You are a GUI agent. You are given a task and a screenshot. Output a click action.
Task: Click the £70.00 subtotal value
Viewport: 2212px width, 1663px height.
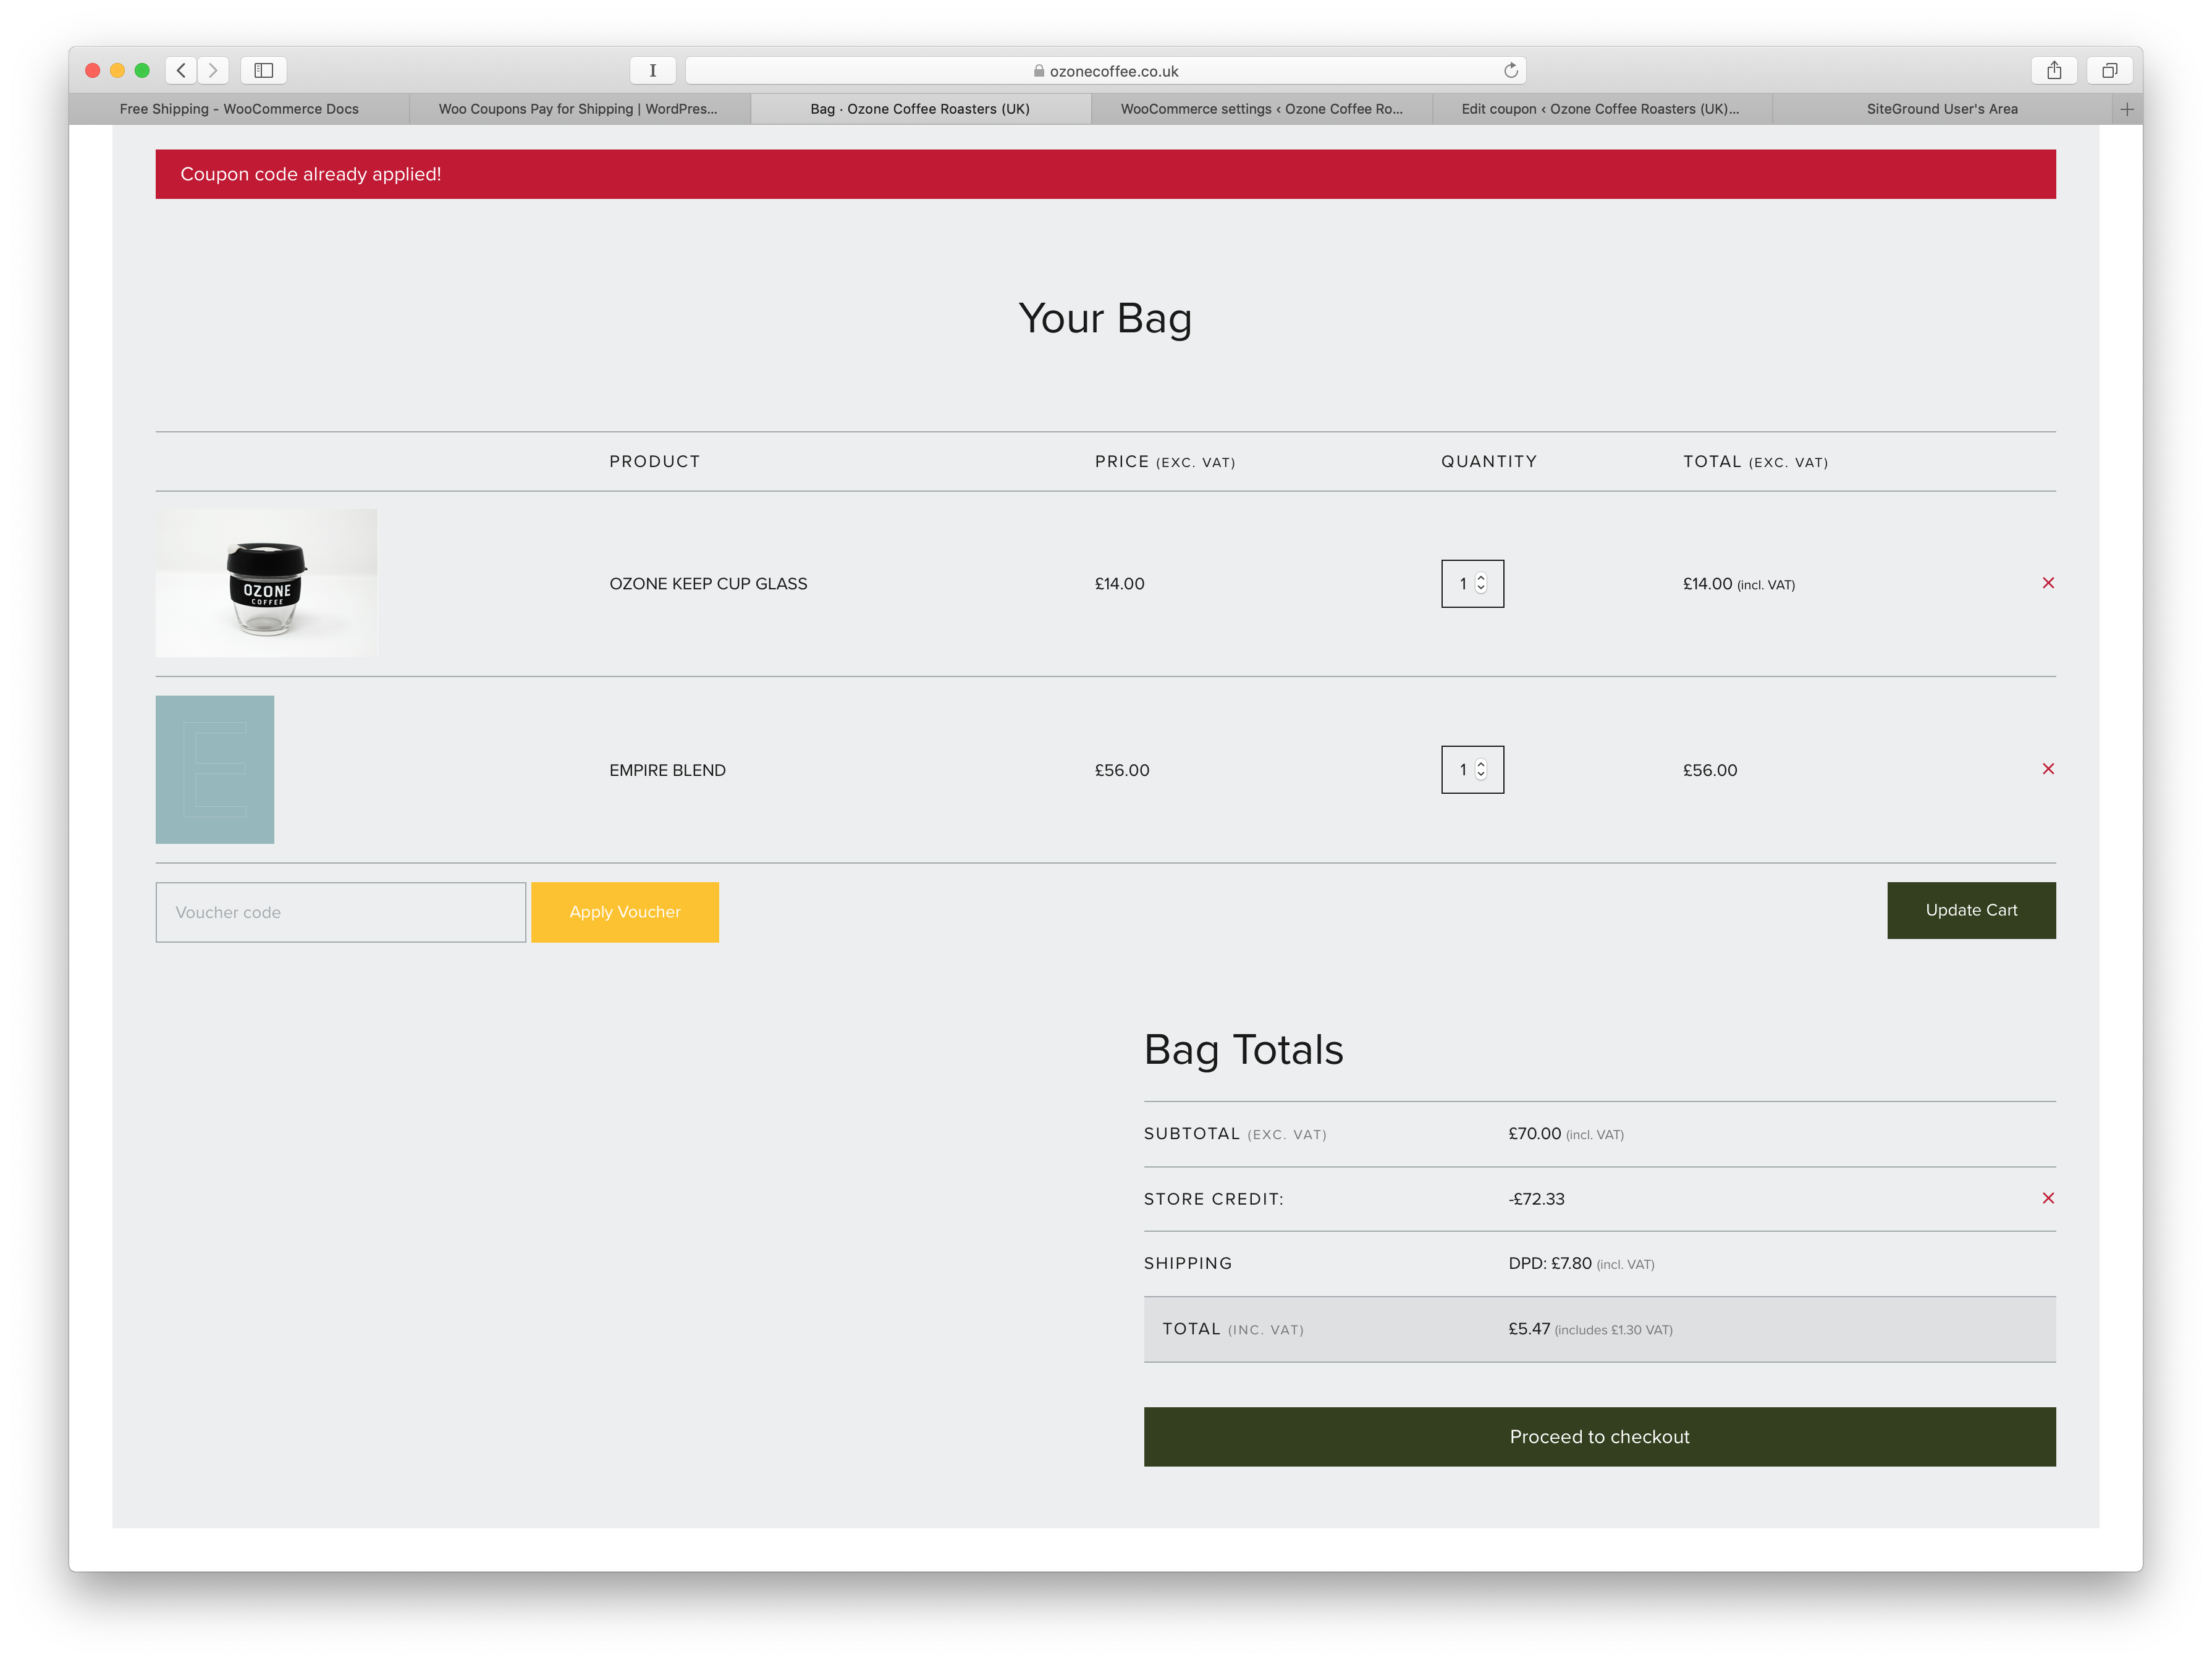point(1534,1134)
